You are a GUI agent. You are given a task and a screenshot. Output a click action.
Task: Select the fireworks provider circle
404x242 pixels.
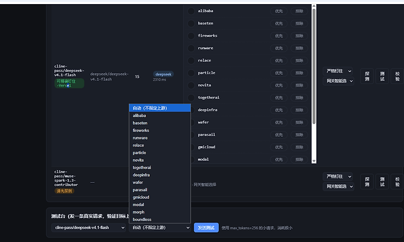tap(191, 36)
